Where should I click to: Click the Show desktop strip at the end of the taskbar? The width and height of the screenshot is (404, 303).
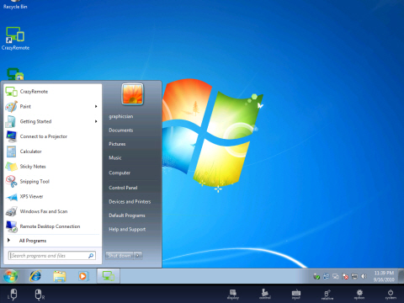pos(401,276)
